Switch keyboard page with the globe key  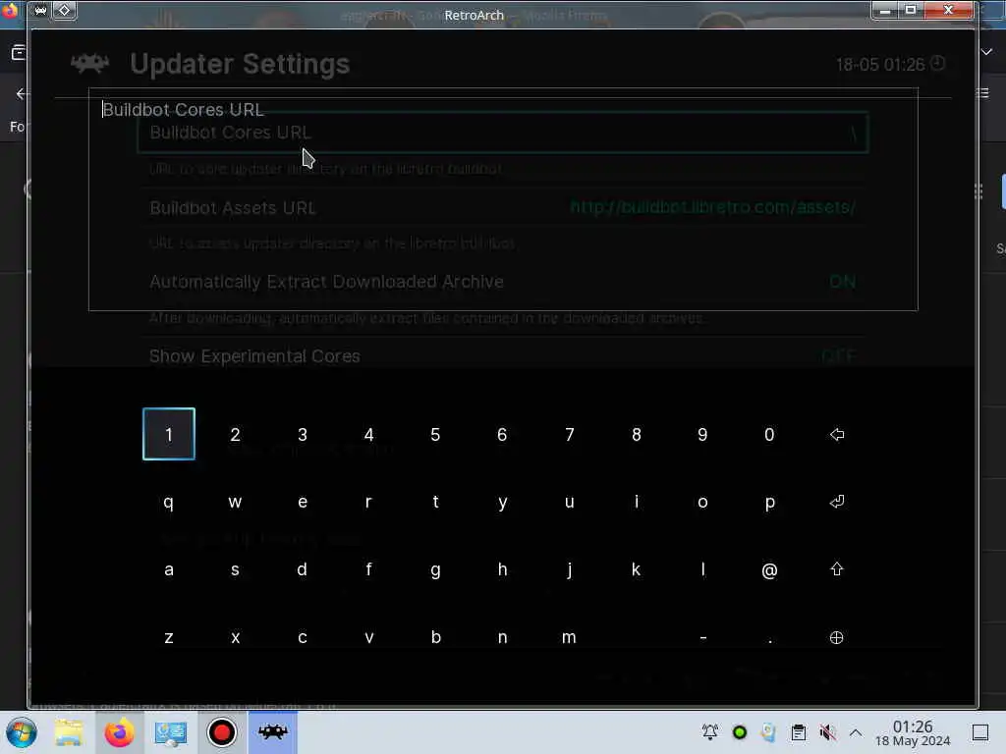(836, 637)
